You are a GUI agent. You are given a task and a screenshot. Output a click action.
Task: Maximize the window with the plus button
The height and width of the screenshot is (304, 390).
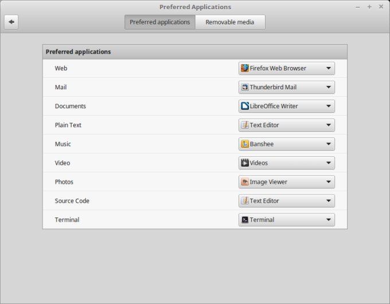coord(369,7)
